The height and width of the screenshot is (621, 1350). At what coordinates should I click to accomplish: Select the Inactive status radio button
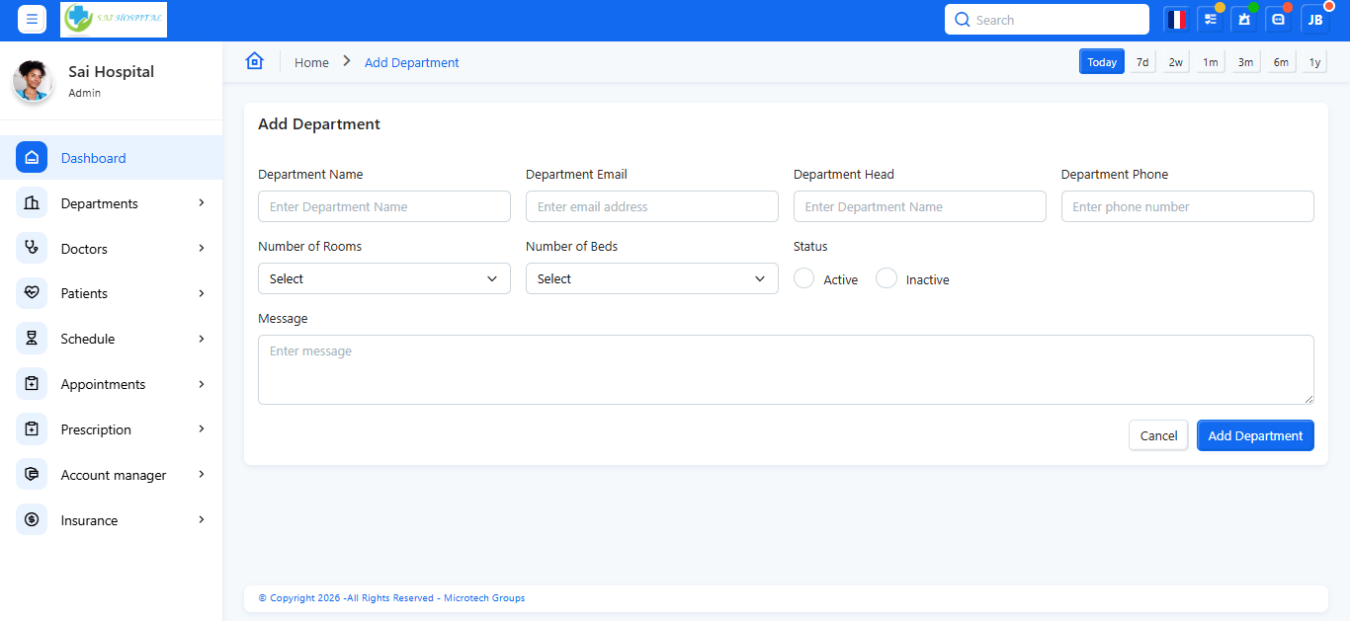(x=886, y=278)
